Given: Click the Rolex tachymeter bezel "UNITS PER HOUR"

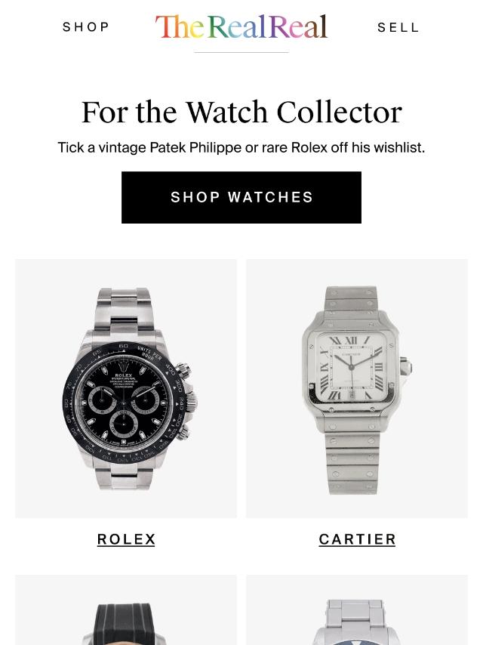Looking at the screenshot, I should (149, 353).
